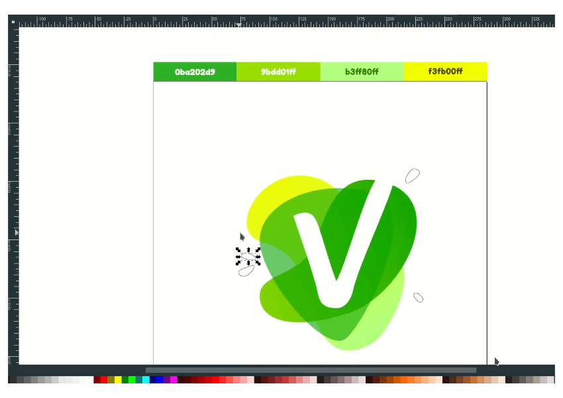Select the small outlined oval right of the logo
The width and height of the screenshot is (563, 398).
418,297
